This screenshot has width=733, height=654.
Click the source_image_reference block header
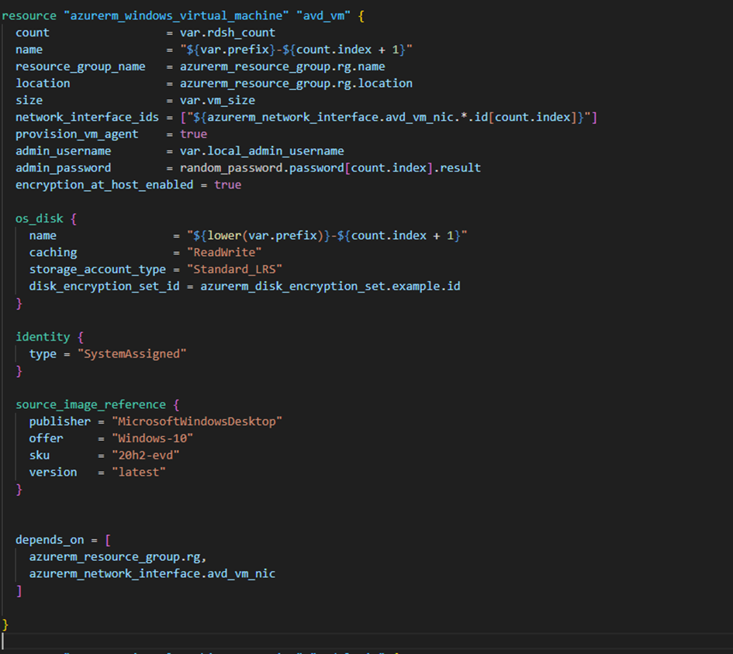click(91, 404)
